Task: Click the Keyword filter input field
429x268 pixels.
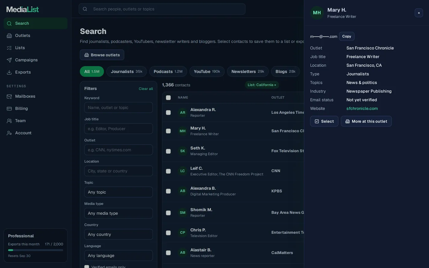Action: 119,107
